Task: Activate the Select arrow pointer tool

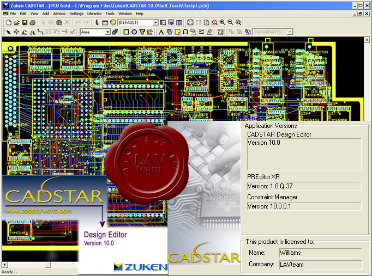Action: pos(8,32)
